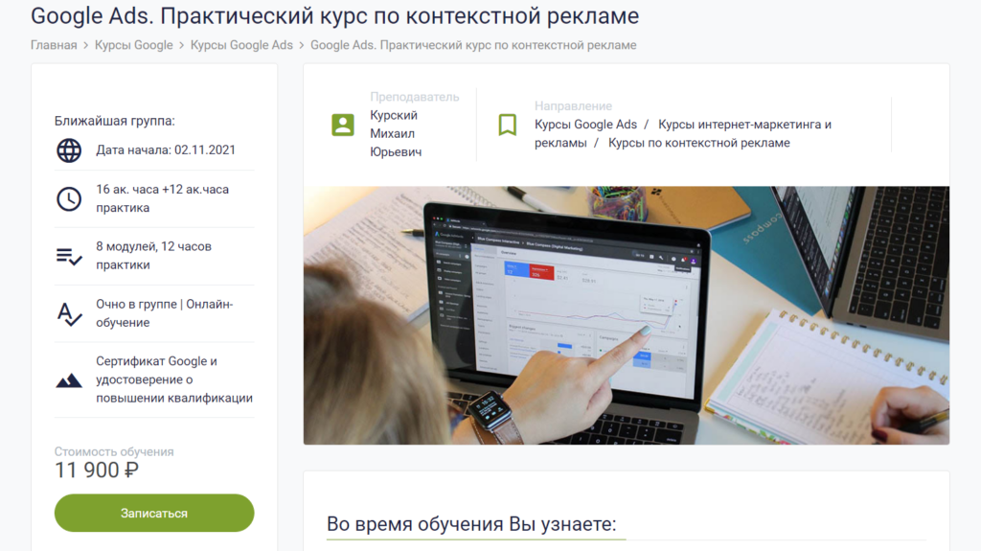Click the green Записаться button
This screenshot has width=981, height=551.
tap(154, 513)
